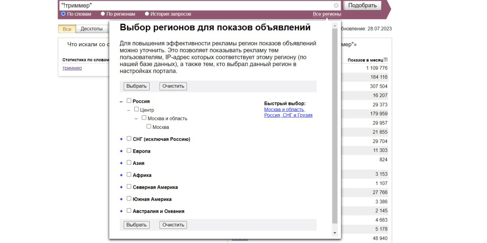Screen dimensions: 487x243
Task: Check the Европа region checkbox
Action: [x=129, y=151]
